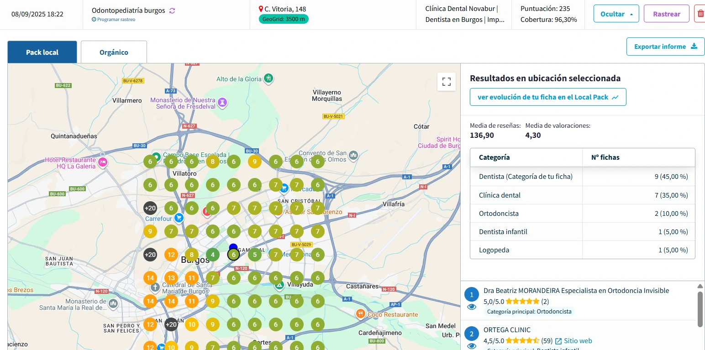Viewport: 705px width, 350px height.
Task: Open ver evolución de tu ficha en el Local Pack
Action: tap(548, 97)
